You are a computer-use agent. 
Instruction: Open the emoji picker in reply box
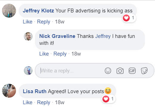point(108,71)
